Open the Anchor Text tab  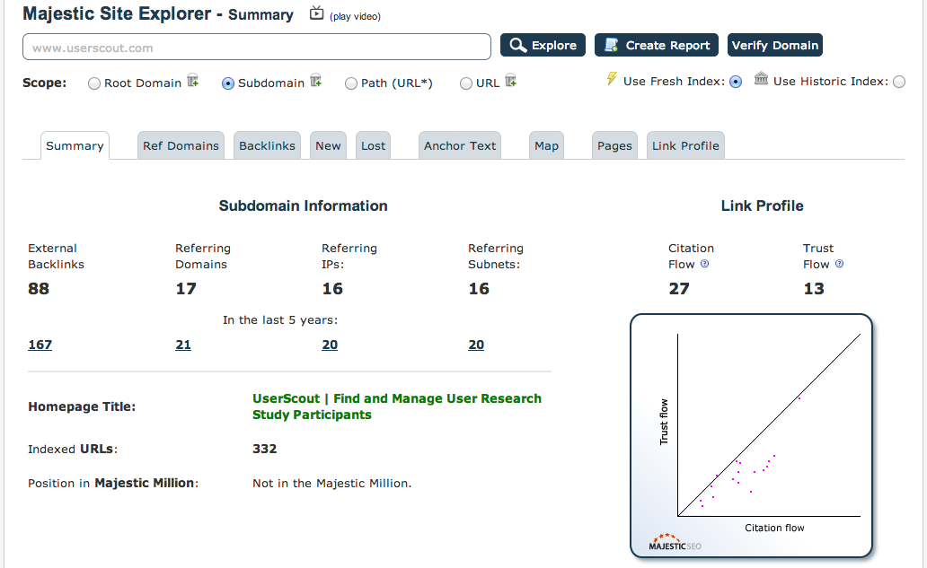pos(460,146)
